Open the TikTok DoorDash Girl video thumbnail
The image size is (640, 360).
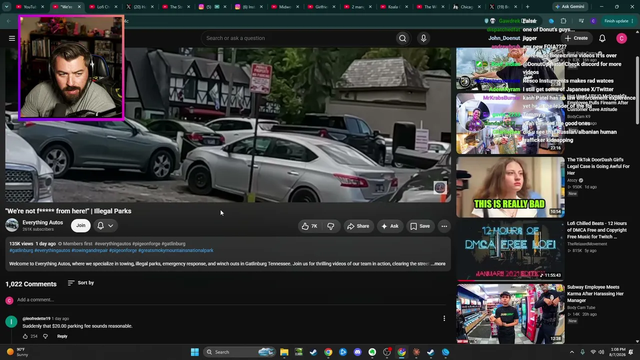[x=510, y=187]
